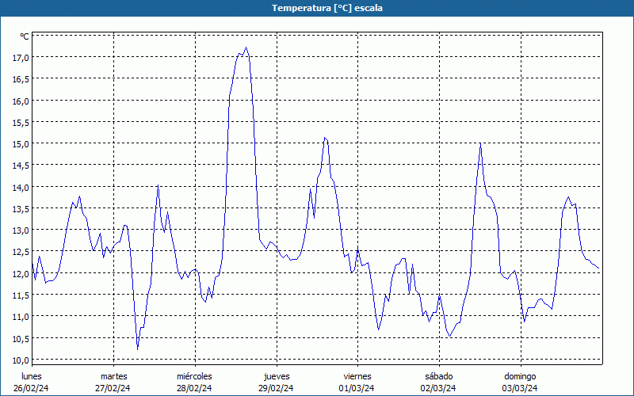Image resolution: width=634 pixels, height=396 pixels.
Task: Select the 14,0 y-axis label
Action: (x=21, y=188)
